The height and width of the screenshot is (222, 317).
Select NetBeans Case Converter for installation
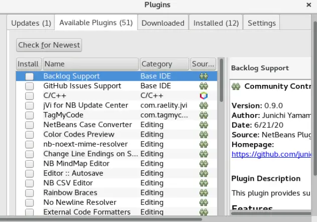[29, 125]
